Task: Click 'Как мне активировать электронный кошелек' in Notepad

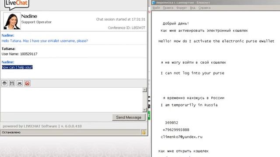Action: tap(204, 31)
